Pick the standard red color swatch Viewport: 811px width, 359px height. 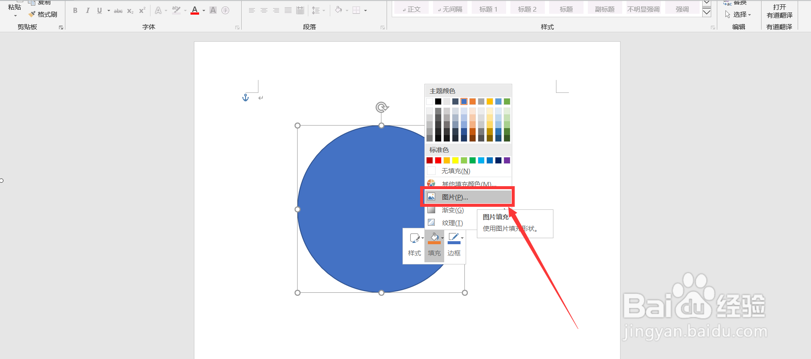click(x=438, y=160)
